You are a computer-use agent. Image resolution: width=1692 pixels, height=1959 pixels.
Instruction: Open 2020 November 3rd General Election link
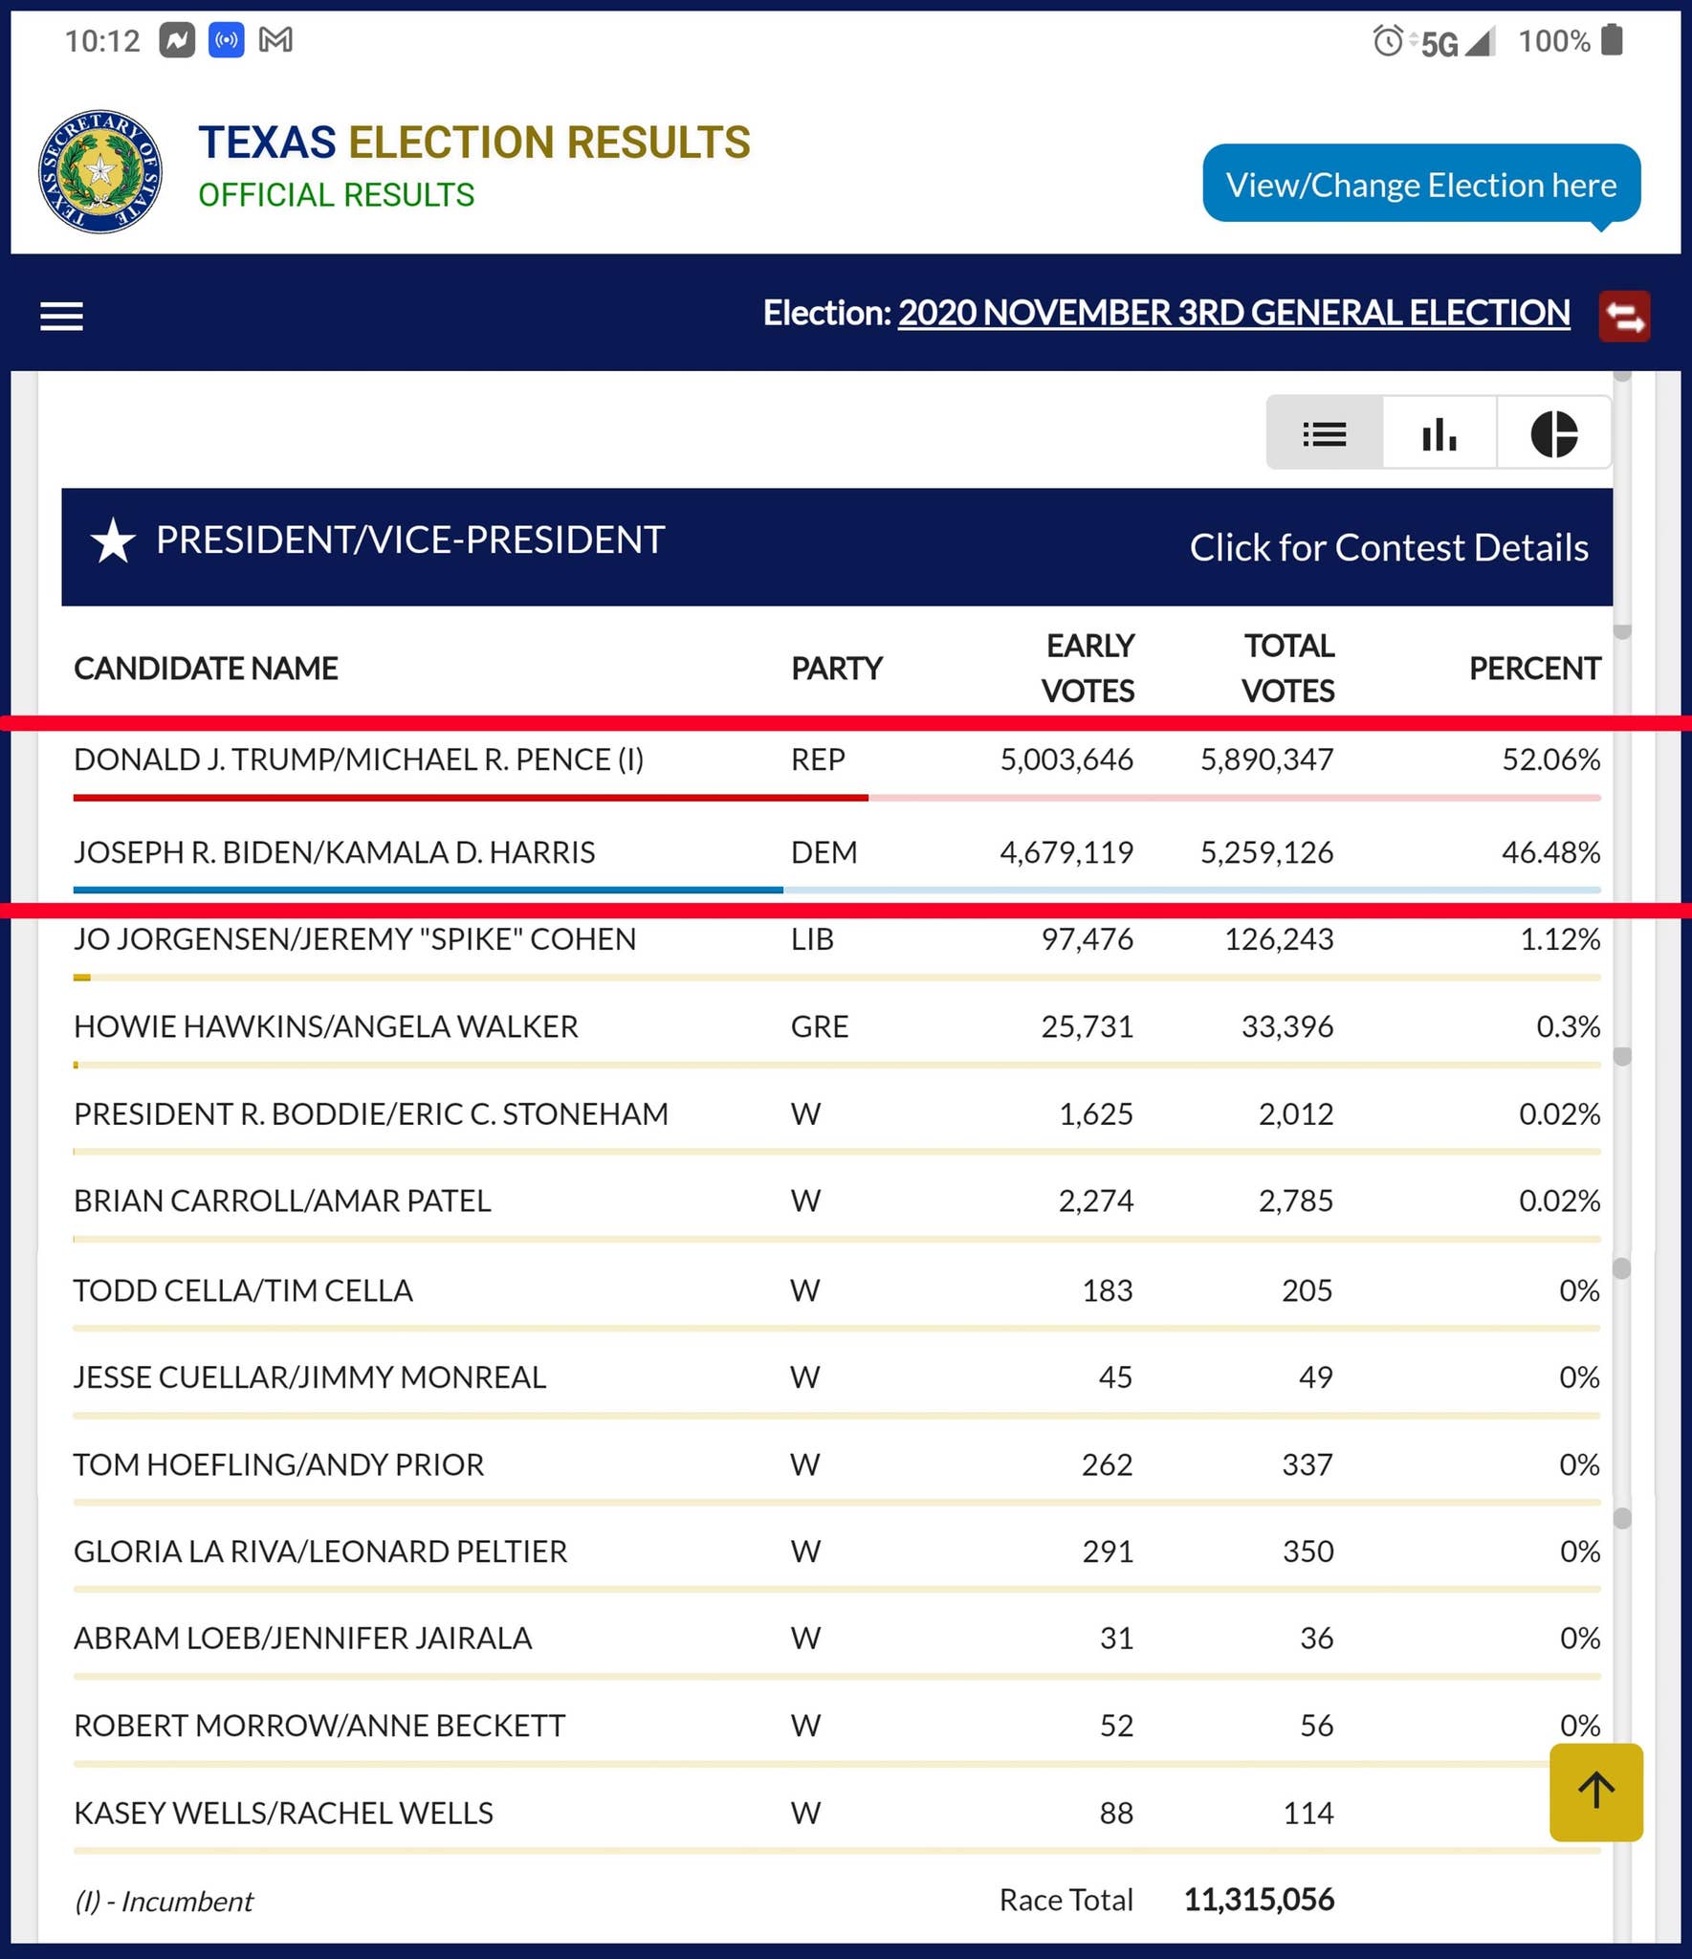1234,313
